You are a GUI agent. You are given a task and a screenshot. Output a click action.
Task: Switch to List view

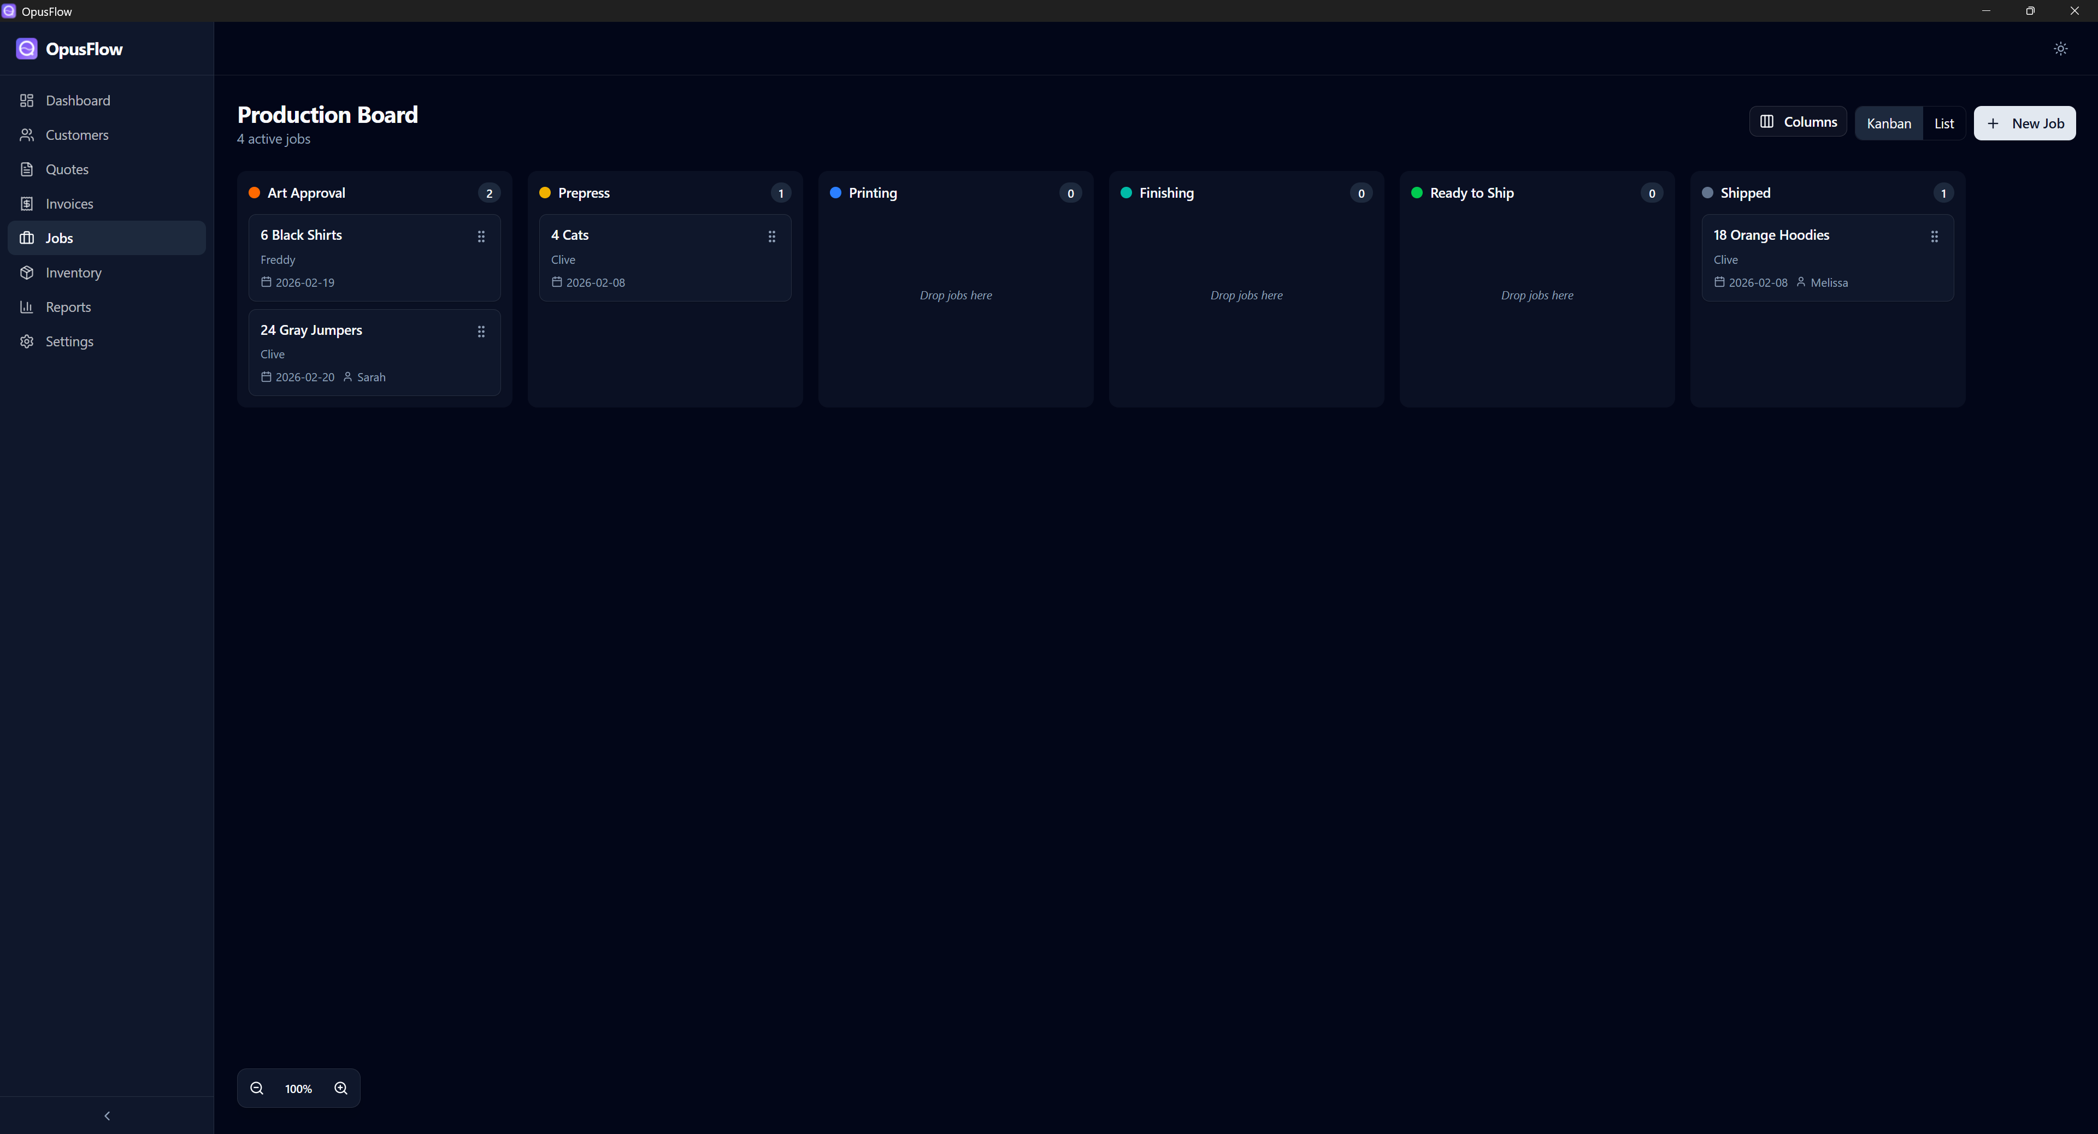pyautogui.click(x=1943, y=124)
